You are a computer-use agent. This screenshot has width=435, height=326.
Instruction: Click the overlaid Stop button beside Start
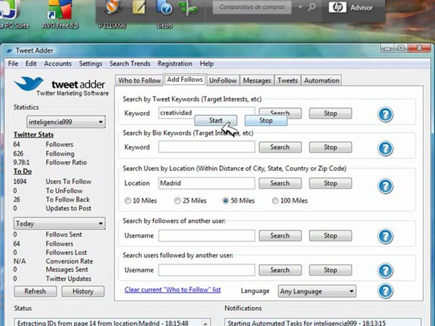tap(266, 120)
